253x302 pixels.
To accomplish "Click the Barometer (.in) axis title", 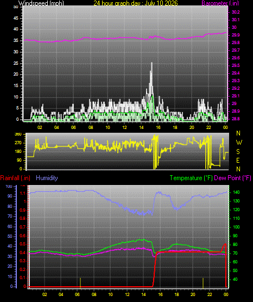I will click(x=220, y=3).
